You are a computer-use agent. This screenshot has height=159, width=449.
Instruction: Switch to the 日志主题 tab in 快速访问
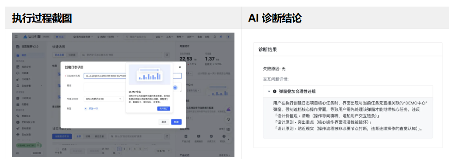point(59,55)
